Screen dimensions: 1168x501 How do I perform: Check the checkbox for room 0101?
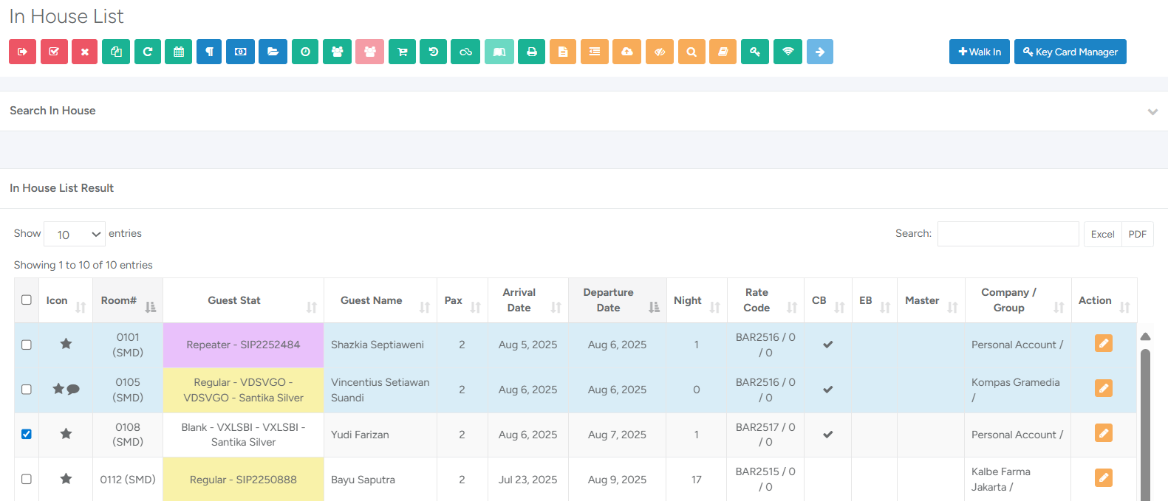[27, 345]
